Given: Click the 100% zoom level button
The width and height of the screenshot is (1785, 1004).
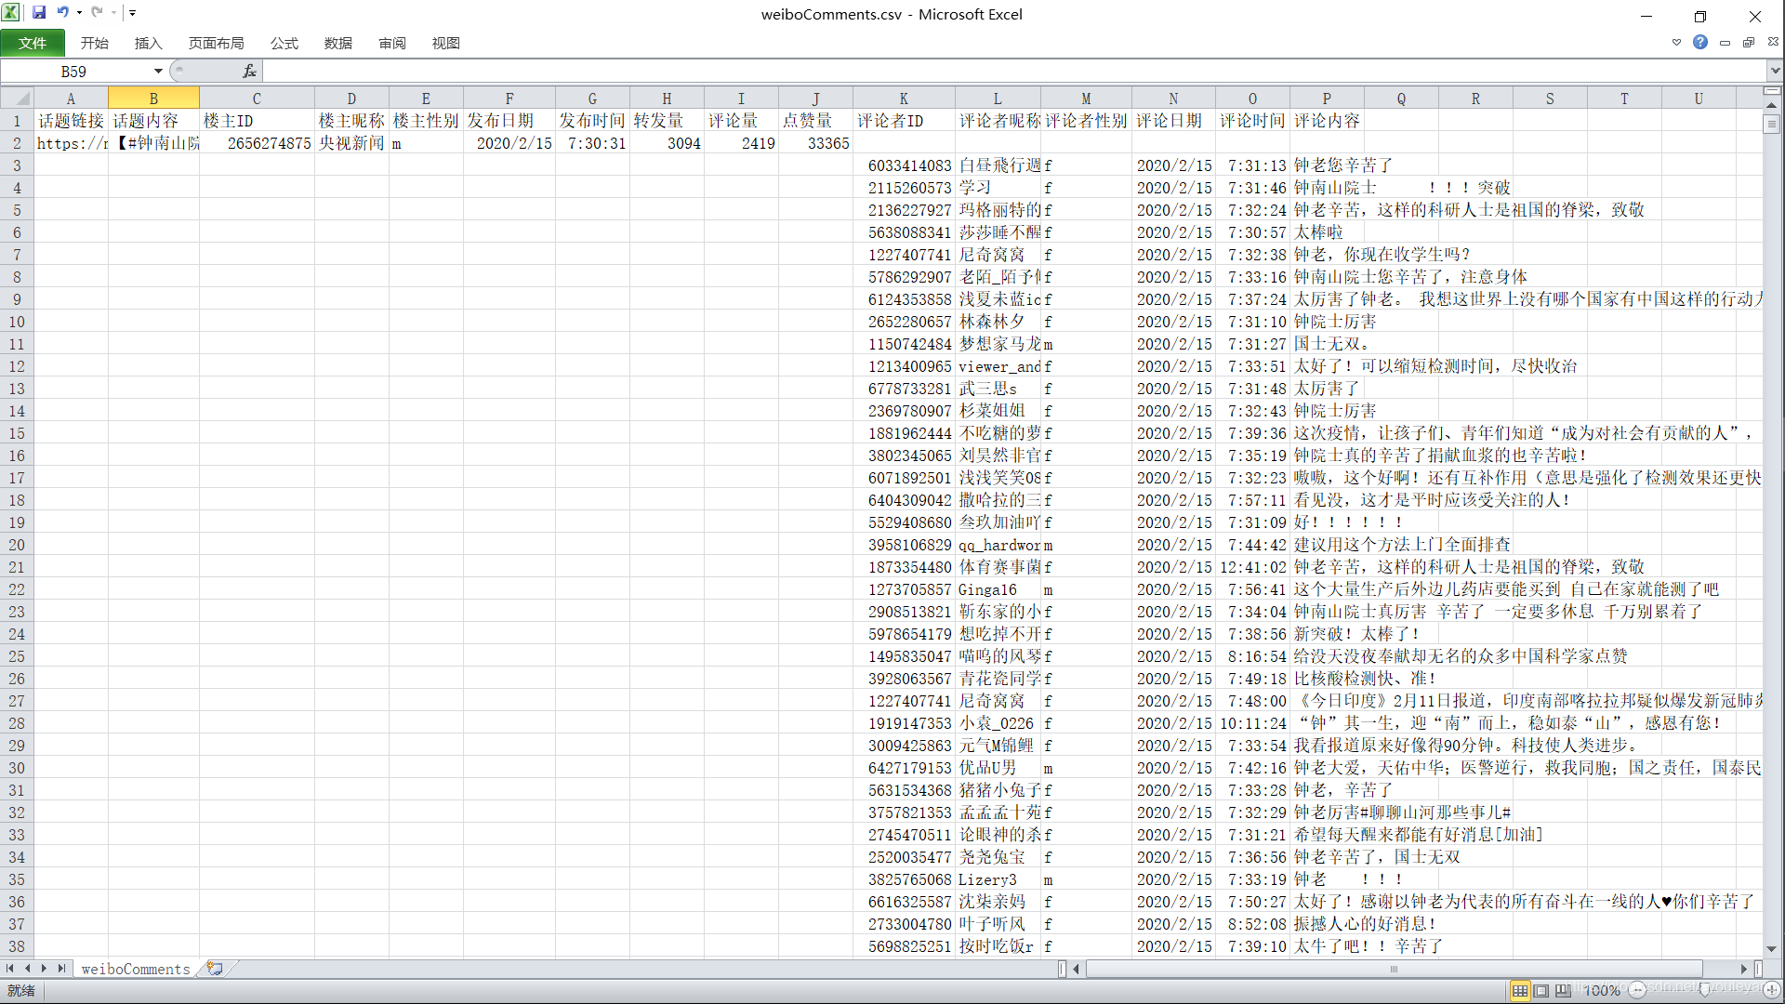Looking at the screenshot, I should point(1602,991).
